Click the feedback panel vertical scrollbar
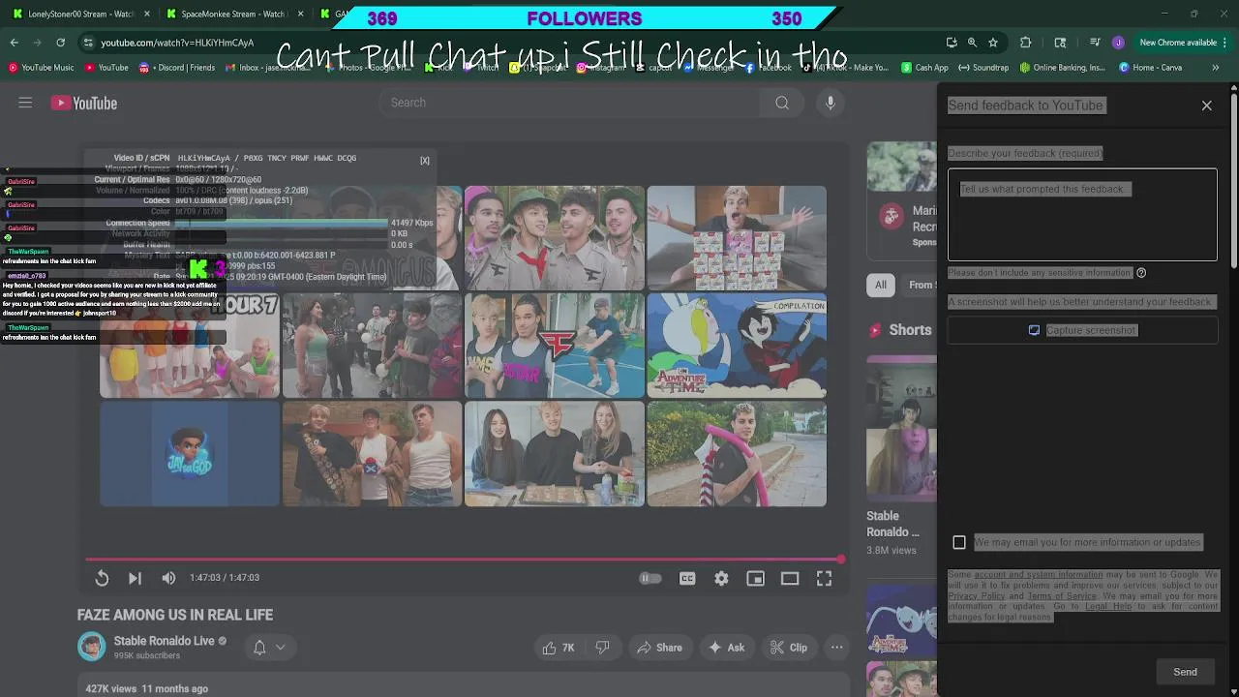Screen dimensions: 1239x697 tap(1233, 179)
